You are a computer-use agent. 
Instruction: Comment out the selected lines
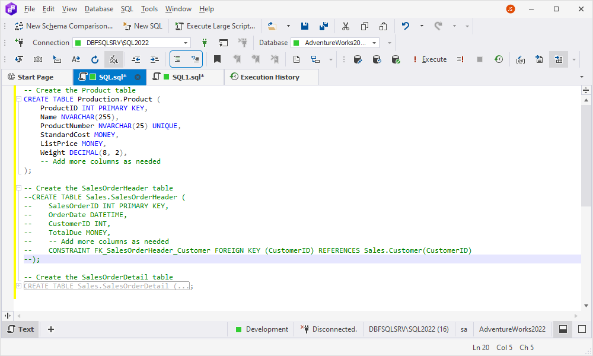tap(177, 59)
